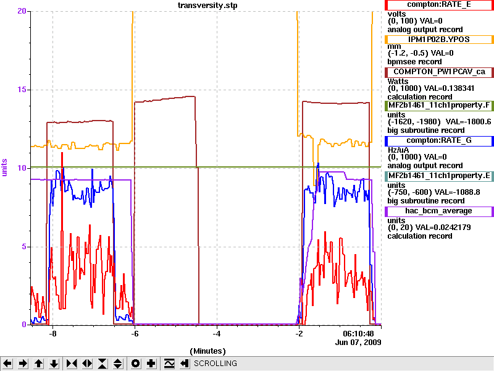Image resolution: width=494 pixels, height=371 pixels.
Task: Select the hac_bcm_average curve legend
Action: pos(439,211)
